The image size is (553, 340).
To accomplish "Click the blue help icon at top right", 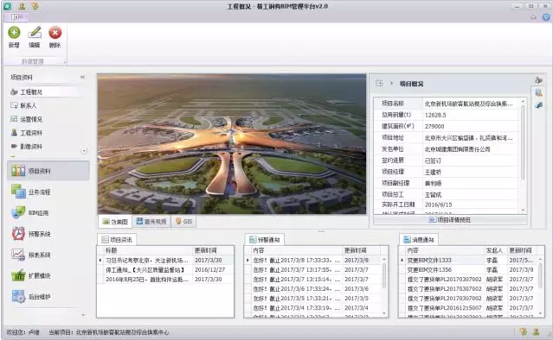I will (546, 17).
